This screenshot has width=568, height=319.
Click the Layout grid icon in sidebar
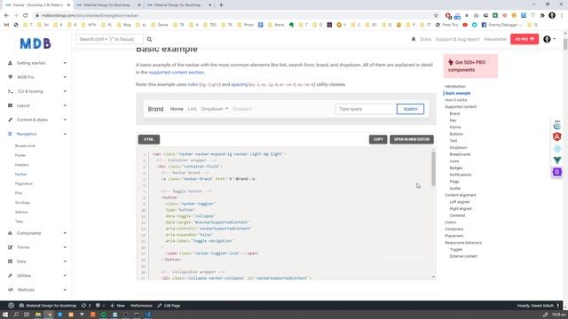pos(10,105)
